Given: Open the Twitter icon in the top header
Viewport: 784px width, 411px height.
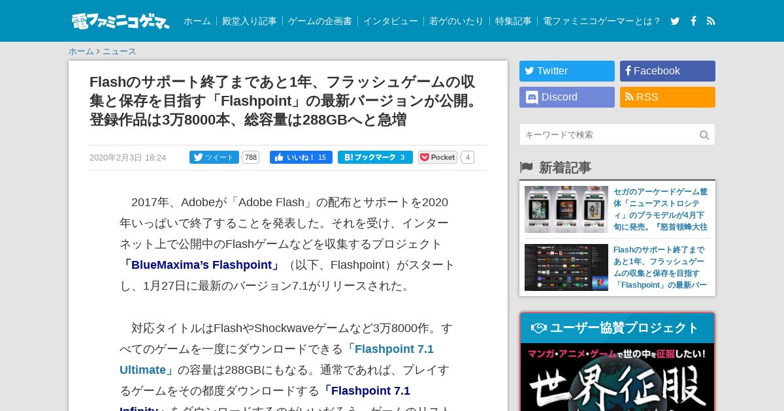Looking at the screenshot, I should (675, 21).
